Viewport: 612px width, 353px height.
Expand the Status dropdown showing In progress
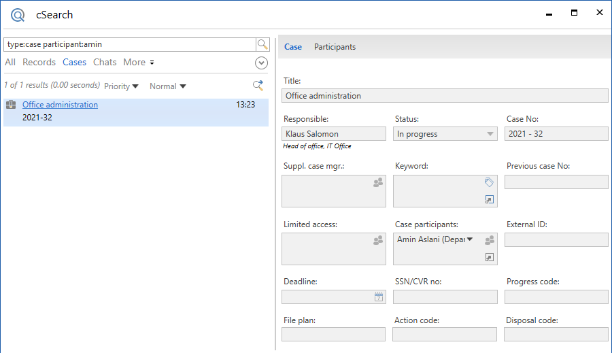point(490,134)
